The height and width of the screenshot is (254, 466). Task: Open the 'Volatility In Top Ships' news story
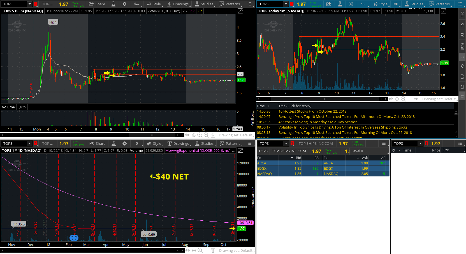point(343,127)
